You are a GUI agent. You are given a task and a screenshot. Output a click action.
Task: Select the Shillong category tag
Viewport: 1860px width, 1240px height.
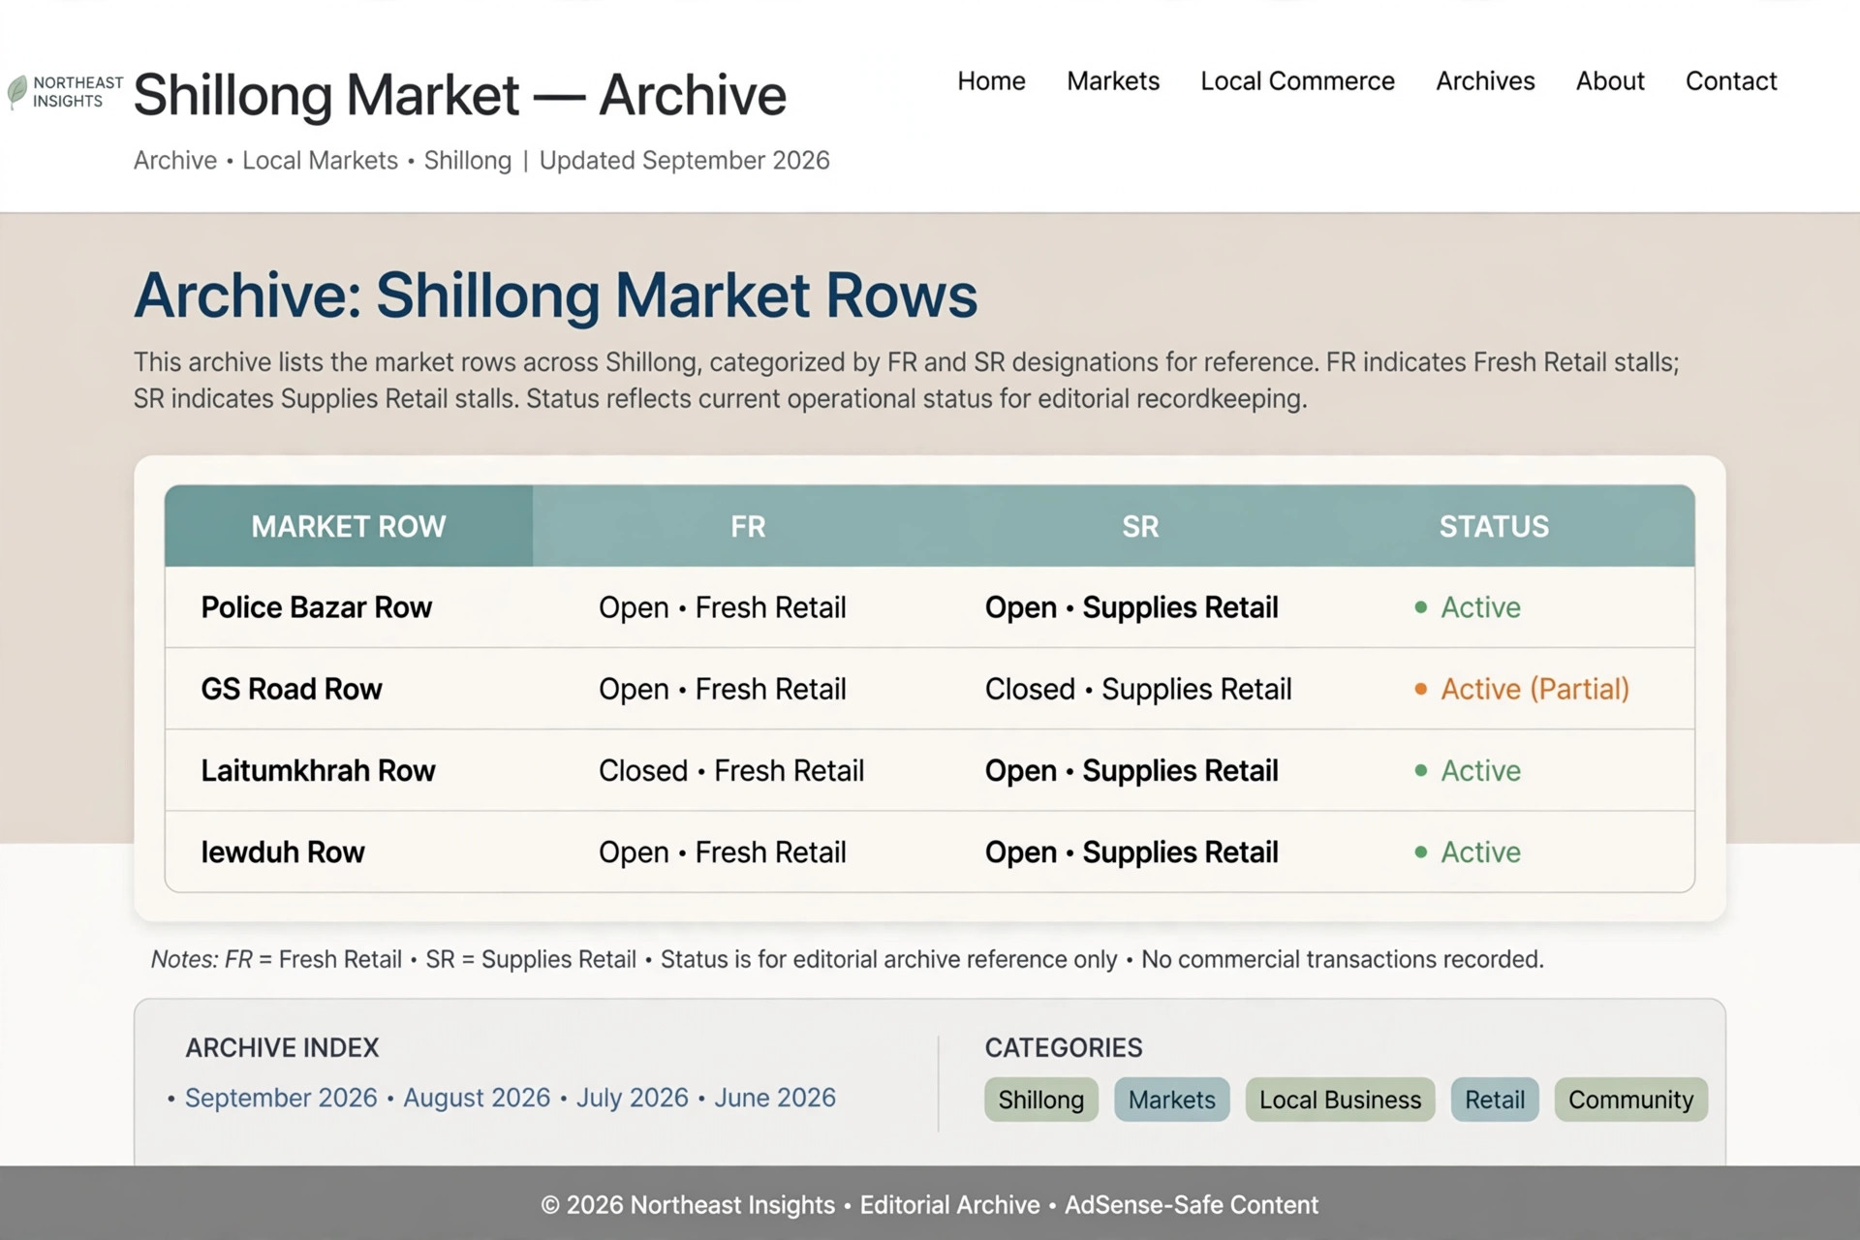pyautogui.click(x=1041, y=1100)
